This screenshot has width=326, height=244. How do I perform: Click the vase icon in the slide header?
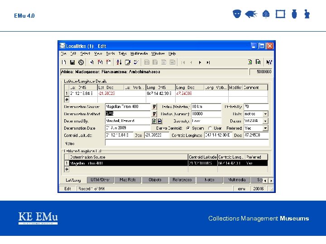click(294, 14)
